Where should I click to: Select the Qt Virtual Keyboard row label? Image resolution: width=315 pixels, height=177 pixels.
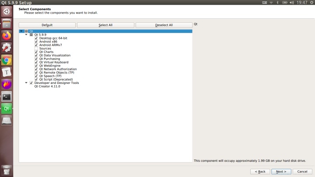tap(54, 62)
